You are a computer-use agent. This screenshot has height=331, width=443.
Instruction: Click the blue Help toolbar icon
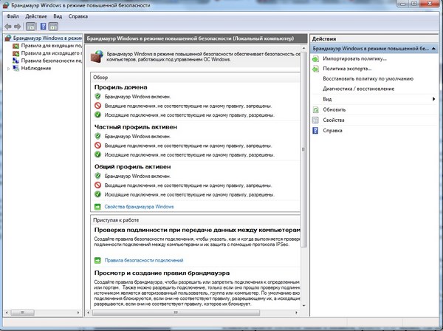point(43,27)
